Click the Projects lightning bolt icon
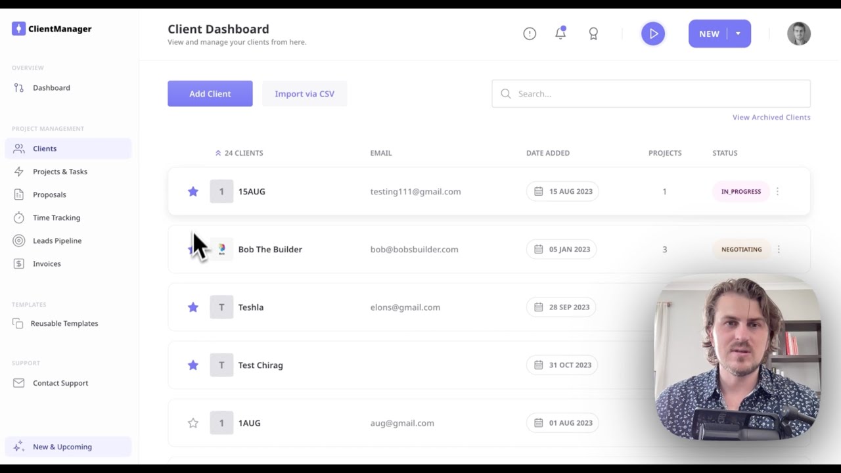This screenshot has height=473, width=841. (18, 171)
